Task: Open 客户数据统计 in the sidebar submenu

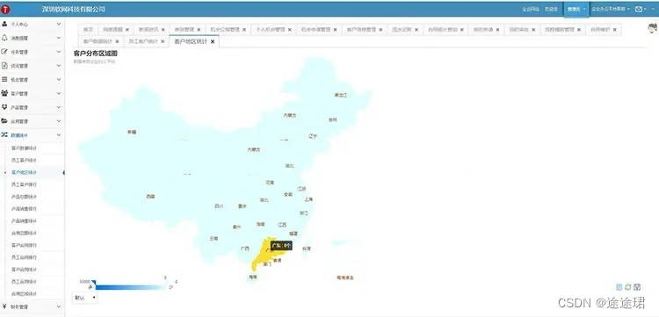Action: pos(24,148)
